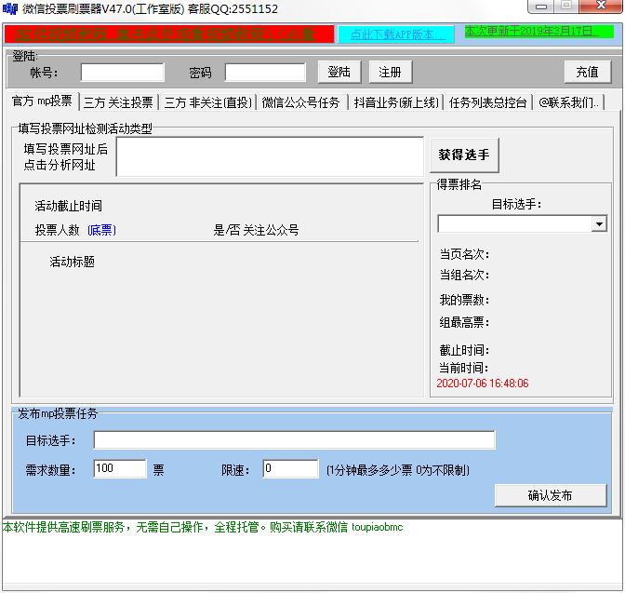Viewport: 625px width, 593px height.
Task: Click the app icon in the title bar
Action: coord(10,8)
